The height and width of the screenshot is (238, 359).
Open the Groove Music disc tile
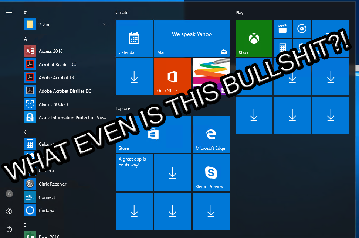[x=302, y=29]
